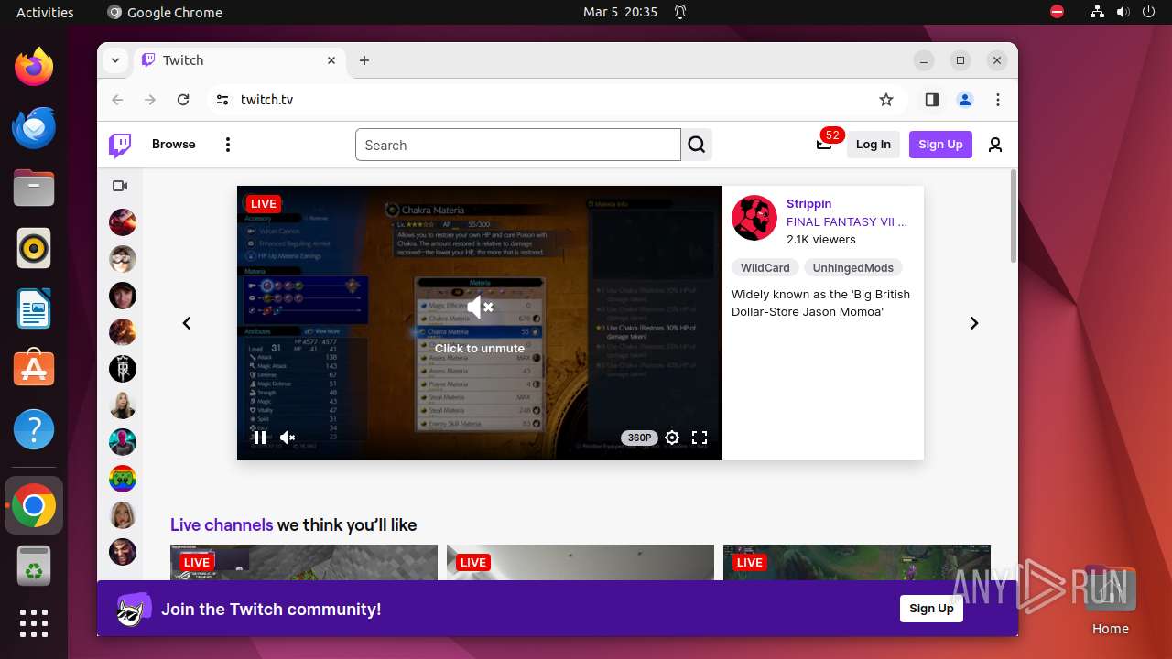The image size is (1172, 659).
Task: Launch Thunderbird from the dock
Action: tap(34, 127)
